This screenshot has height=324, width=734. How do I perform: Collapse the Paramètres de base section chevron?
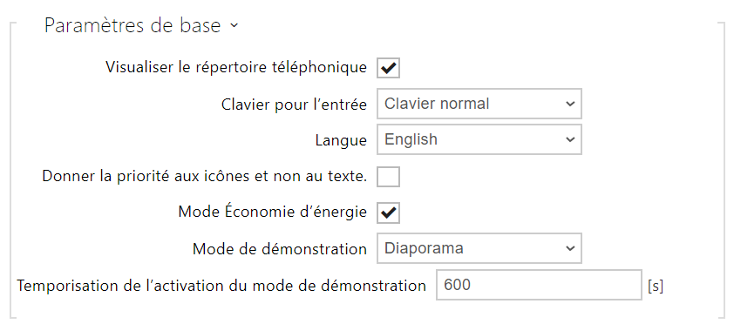click(234, 25)
